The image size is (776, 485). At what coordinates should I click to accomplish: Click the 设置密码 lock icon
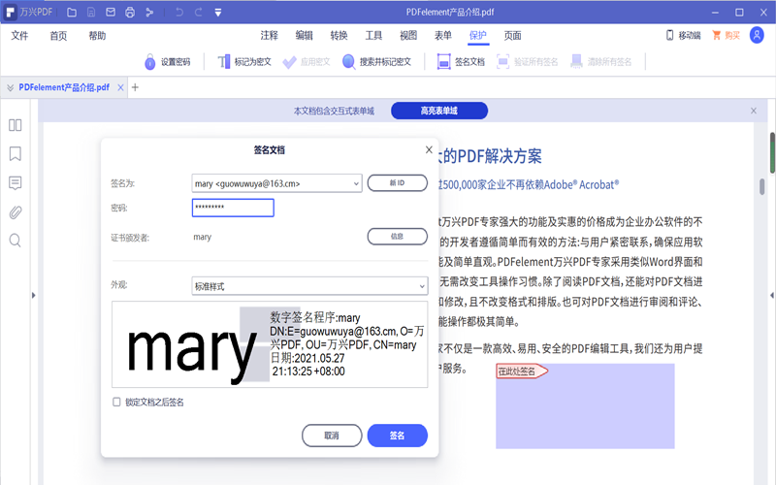[150, 61]
